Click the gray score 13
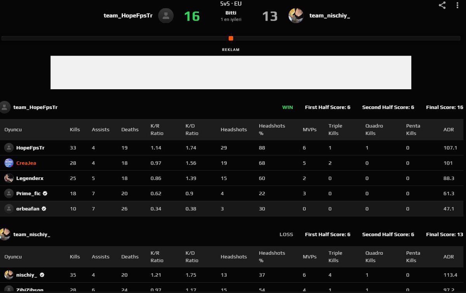This screenshot has height=293, width=466. (x=270, y=16)
